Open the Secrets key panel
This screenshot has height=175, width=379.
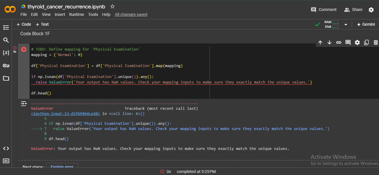coord(6,66)
